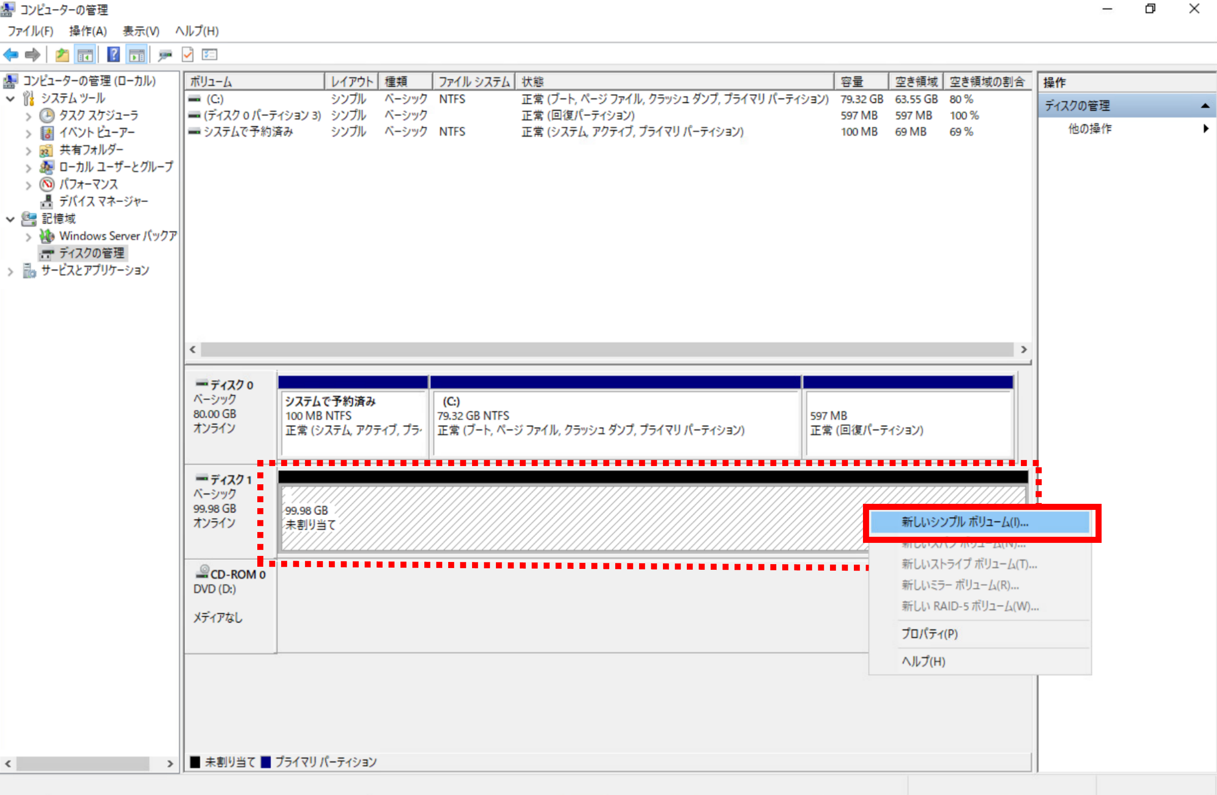Click the checklist settings toolbar icon

click(x=210, y=55)
